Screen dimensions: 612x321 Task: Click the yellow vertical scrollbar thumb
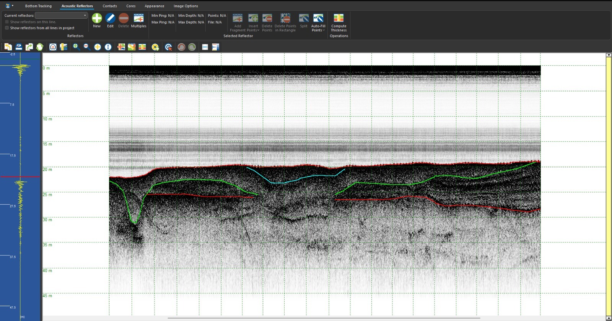point(609,186)
